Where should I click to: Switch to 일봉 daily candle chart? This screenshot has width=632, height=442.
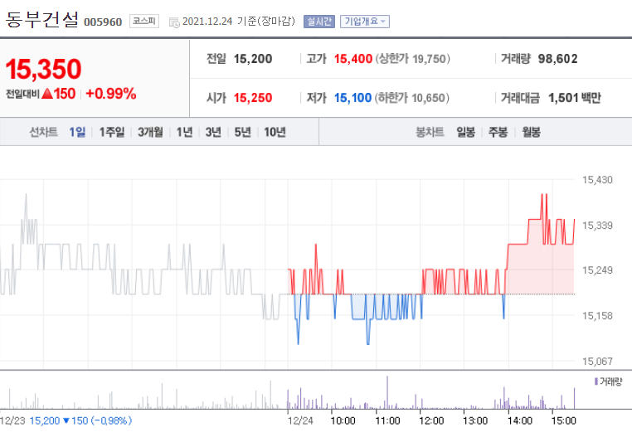(x=466, y=132)
